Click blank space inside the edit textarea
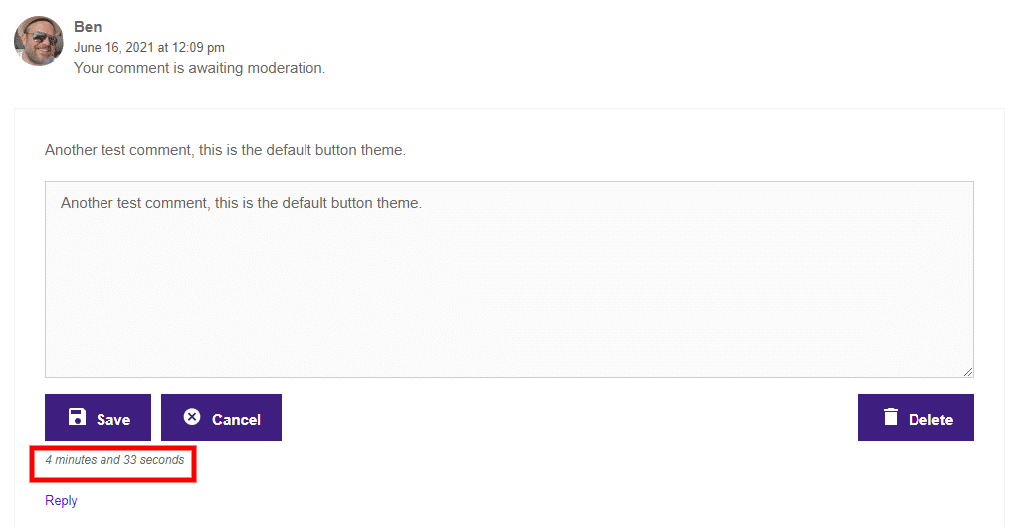Screen dimensions: 1020x527 (510, 299)
